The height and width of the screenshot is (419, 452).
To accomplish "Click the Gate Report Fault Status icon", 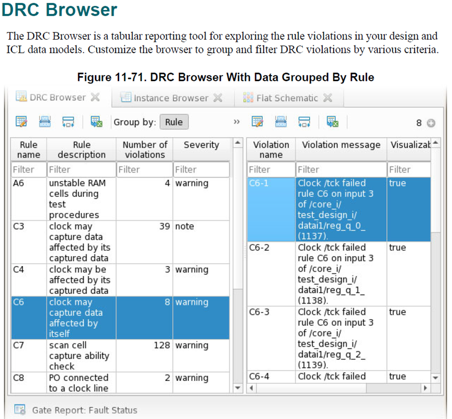I will point(20,409).
